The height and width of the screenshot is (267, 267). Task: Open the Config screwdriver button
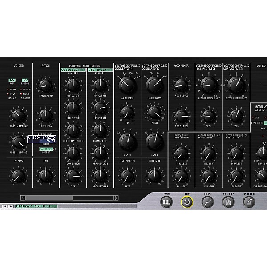(x=207, y=201)
